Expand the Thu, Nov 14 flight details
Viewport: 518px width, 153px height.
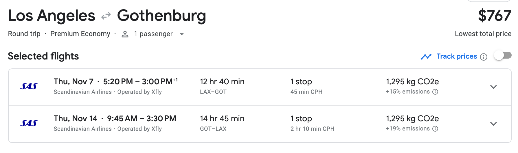pos(493,124)
